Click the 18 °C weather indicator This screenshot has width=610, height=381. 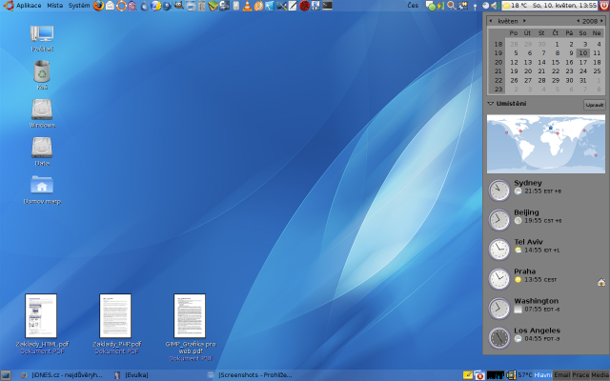(517, 6)
